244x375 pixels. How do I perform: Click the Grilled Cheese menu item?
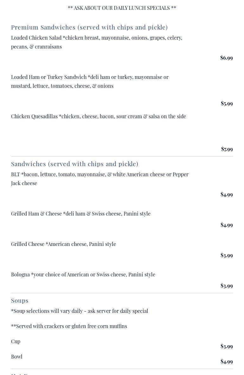click(63, 244)
